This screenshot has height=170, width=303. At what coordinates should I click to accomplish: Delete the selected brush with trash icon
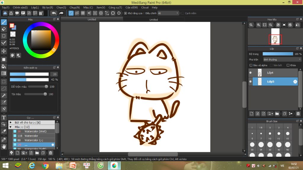tap(50, 153)
